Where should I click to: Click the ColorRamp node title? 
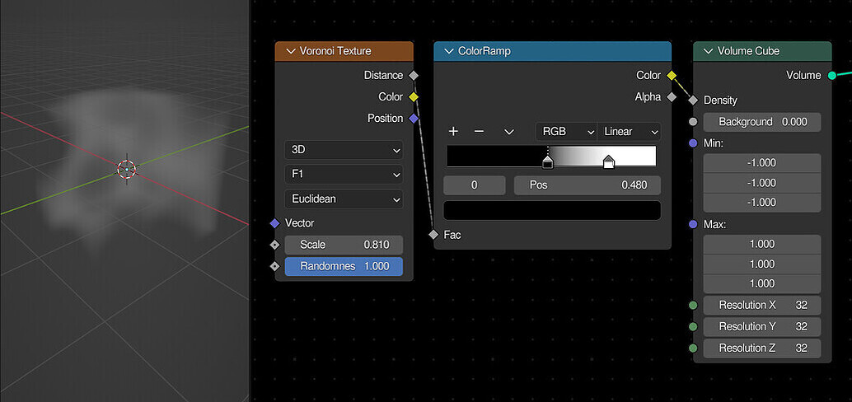click(485, 51)
